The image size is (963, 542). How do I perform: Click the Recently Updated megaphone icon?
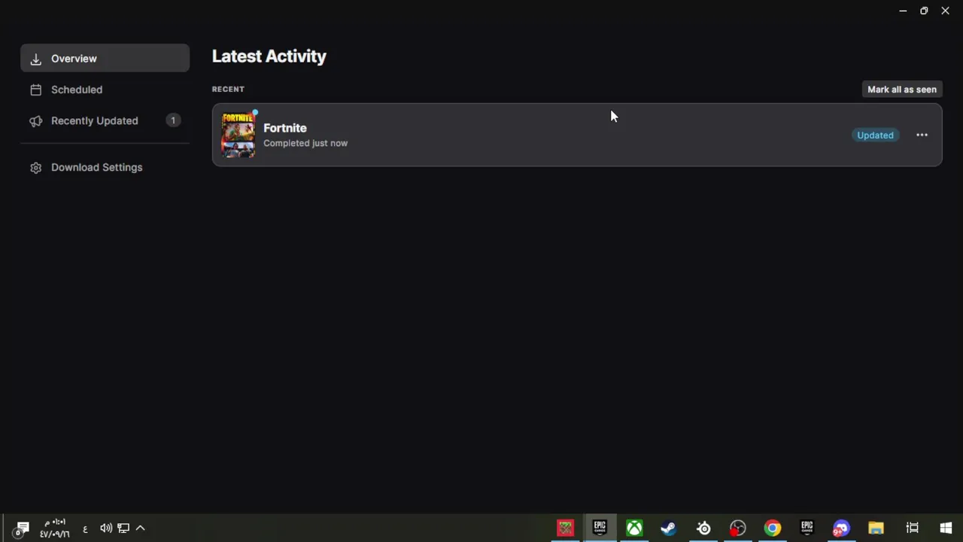point(35,120)
